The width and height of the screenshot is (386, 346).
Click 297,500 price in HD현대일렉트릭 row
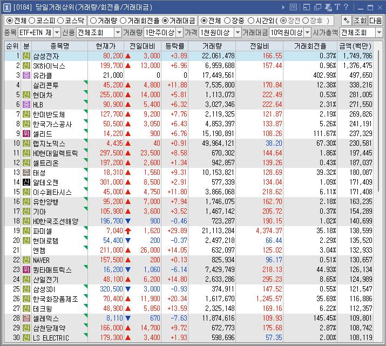click(111, 153)
